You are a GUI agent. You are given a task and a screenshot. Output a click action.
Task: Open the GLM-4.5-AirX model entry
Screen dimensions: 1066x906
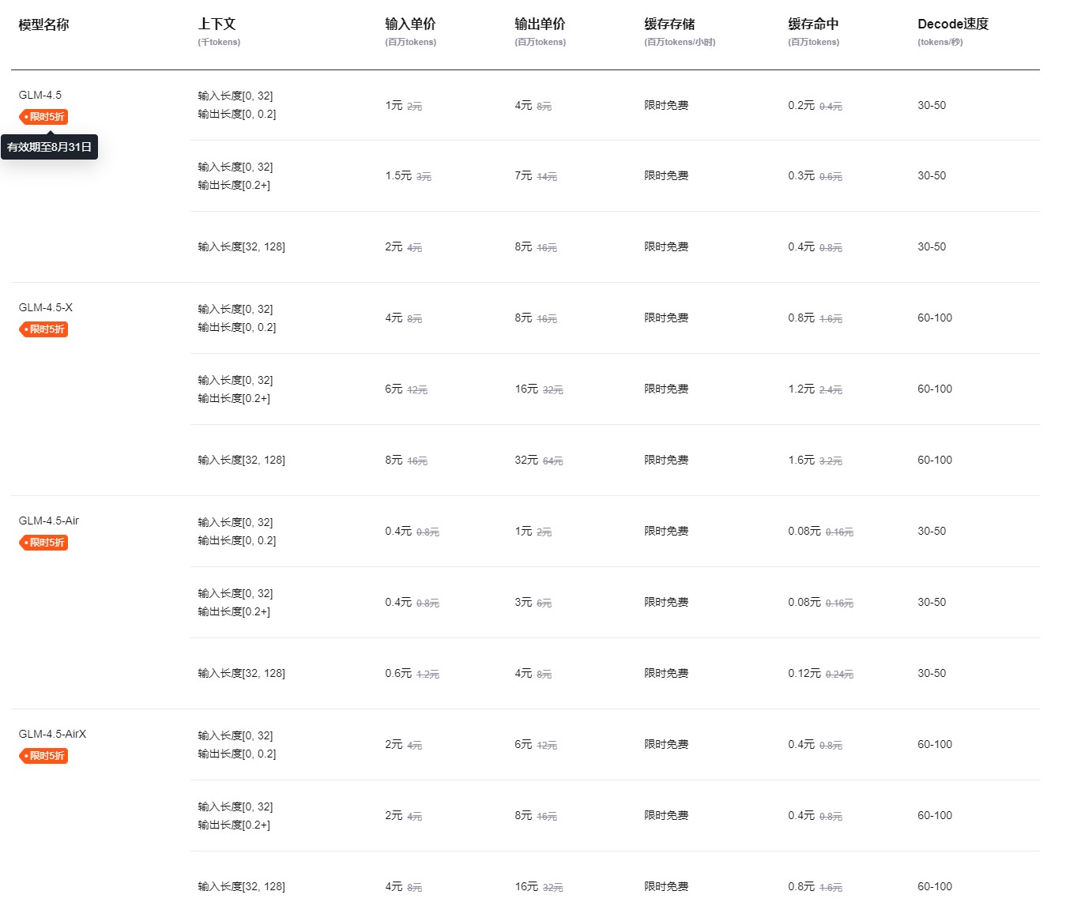(52, 734)
